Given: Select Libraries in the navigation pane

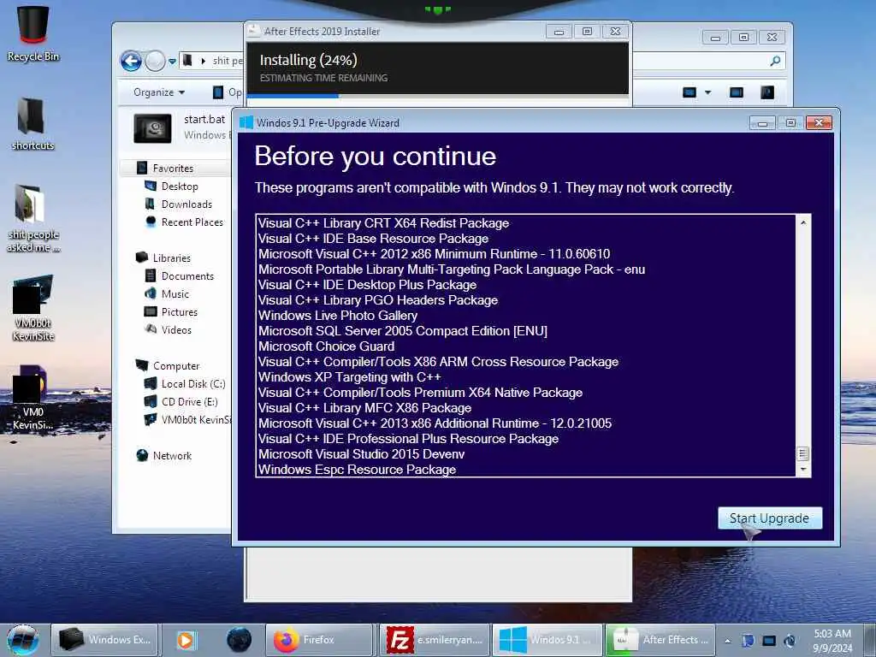Looking at the screenshot, I should (171, 257).
